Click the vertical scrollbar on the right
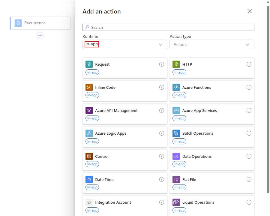Image resolution: width=270 pixels, height=216 pixels. (x=268, y=99)
